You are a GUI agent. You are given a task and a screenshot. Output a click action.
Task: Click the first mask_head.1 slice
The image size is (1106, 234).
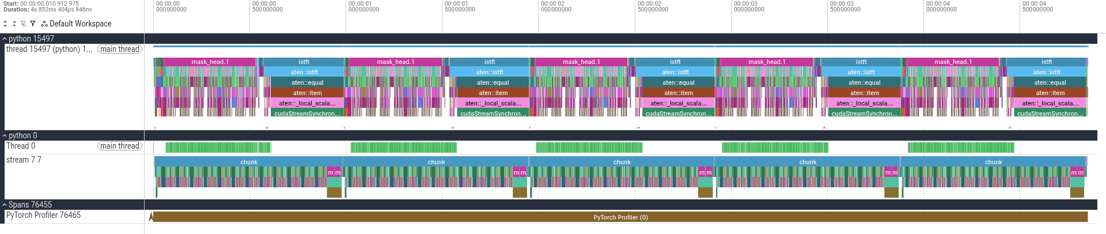(210, 62)
